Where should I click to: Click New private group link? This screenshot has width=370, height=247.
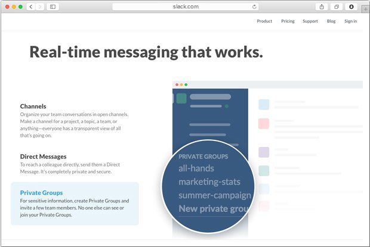[214, 209]
